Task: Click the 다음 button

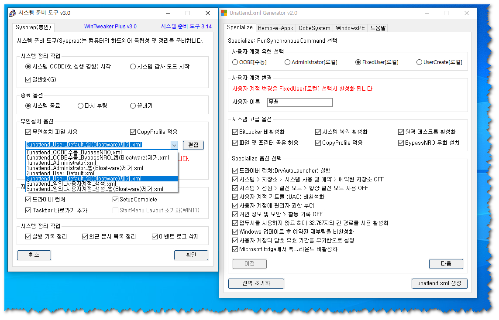Action: click(446, 264)
